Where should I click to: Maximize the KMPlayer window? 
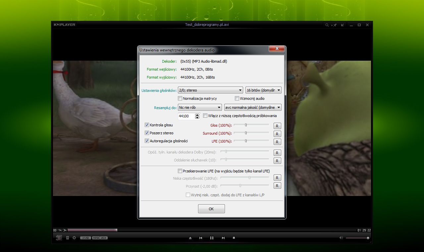pyautogui.click(x=359, y=25)
